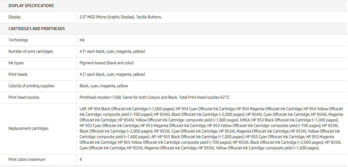Click the value 4 for Print colors maximum
348x167 pixels.
coord(81,160)
